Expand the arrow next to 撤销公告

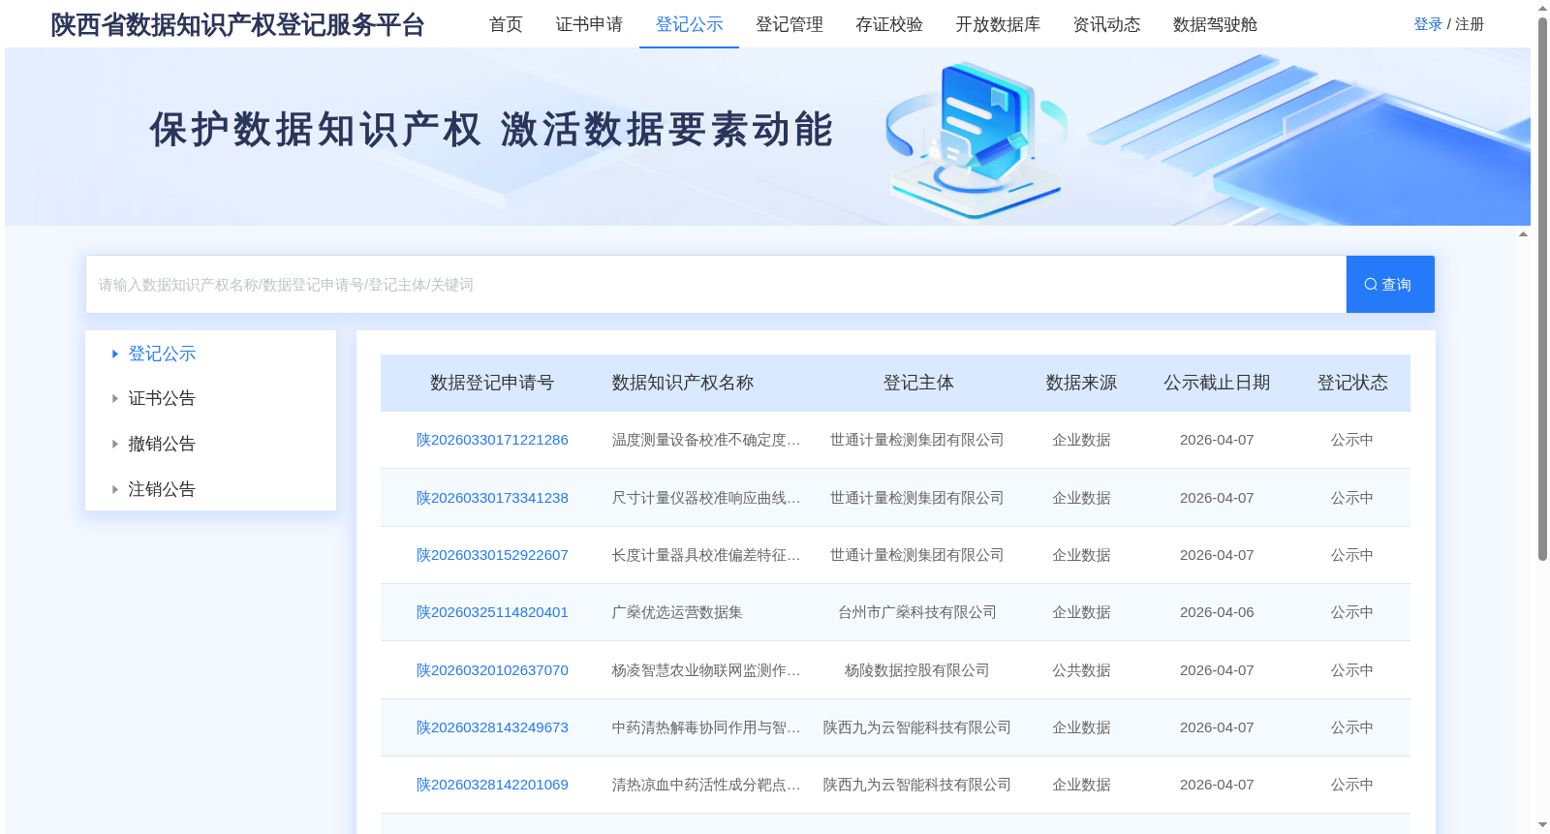pos(115,444)
